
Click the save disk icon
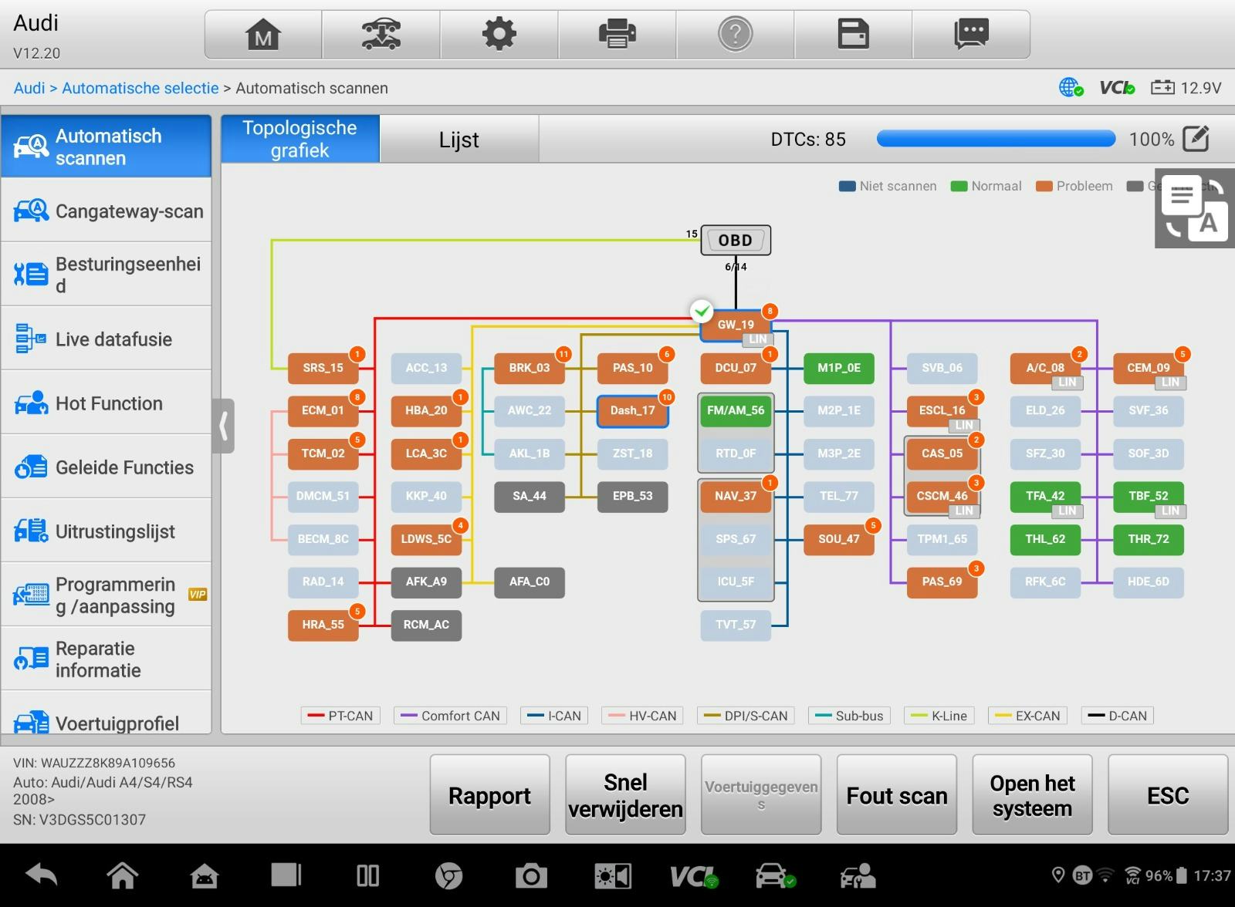click(853, 35)
